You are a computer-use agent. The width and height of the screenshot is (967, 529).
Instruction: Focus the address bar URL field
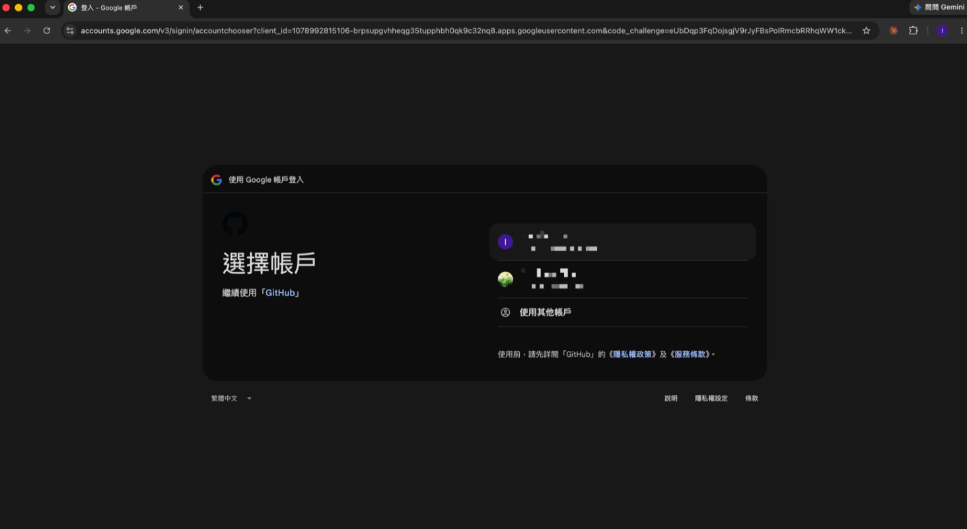(x=466, y=30)
